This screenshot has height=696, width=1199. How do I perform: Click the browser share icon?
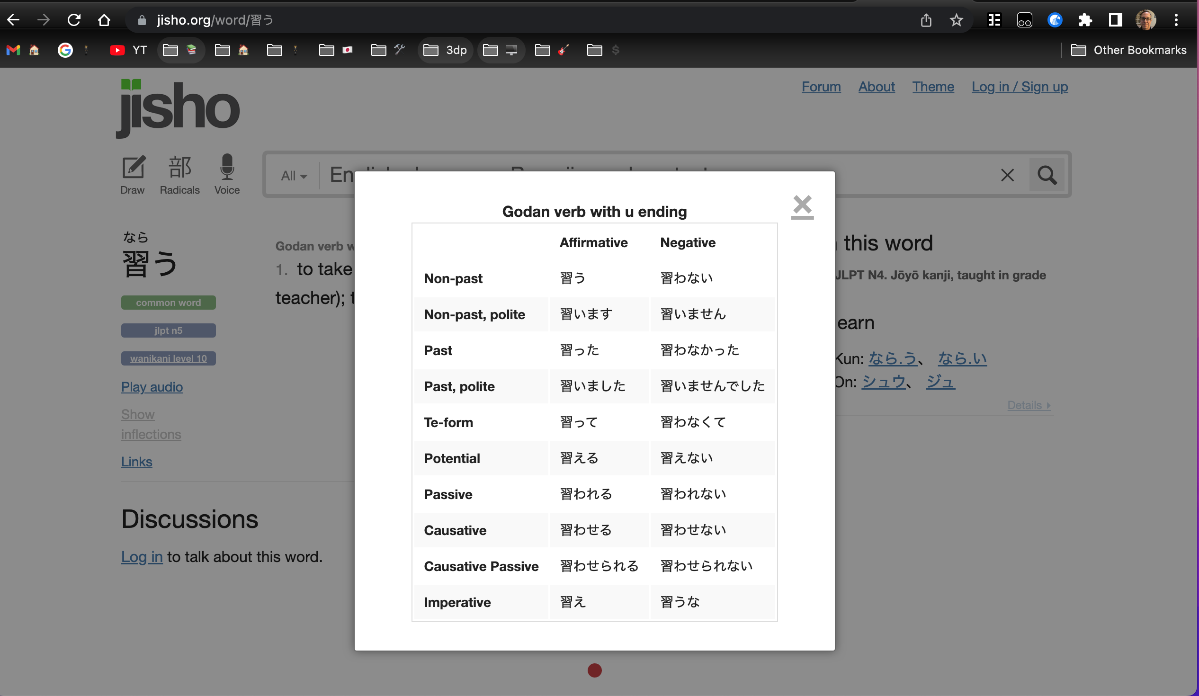925,20
